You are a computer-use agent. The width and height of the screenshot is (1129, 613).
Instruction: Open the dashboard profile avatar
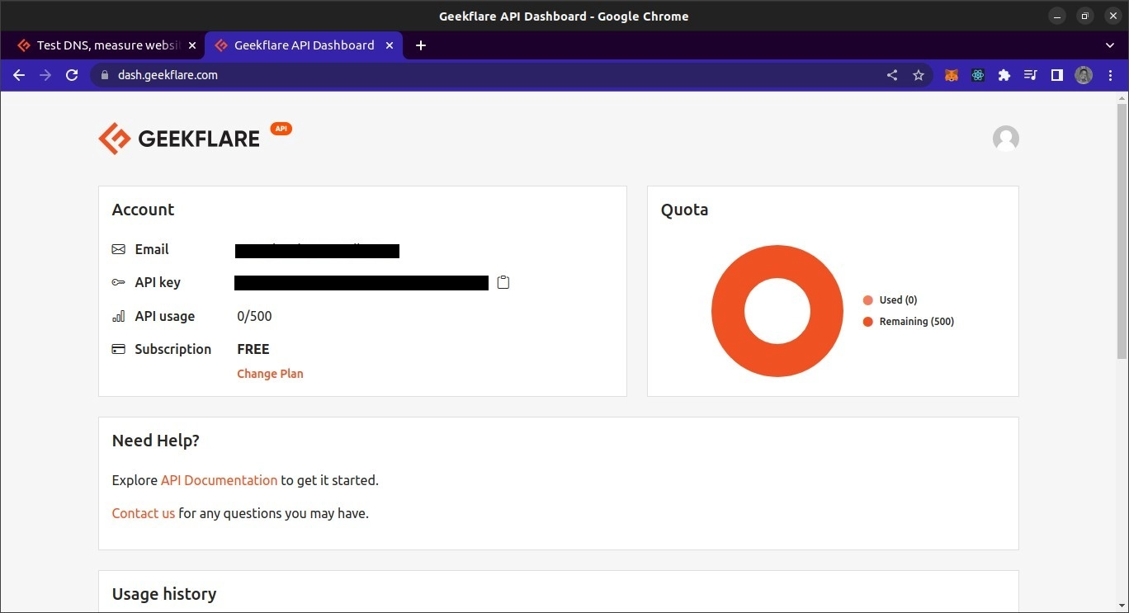1005,139
